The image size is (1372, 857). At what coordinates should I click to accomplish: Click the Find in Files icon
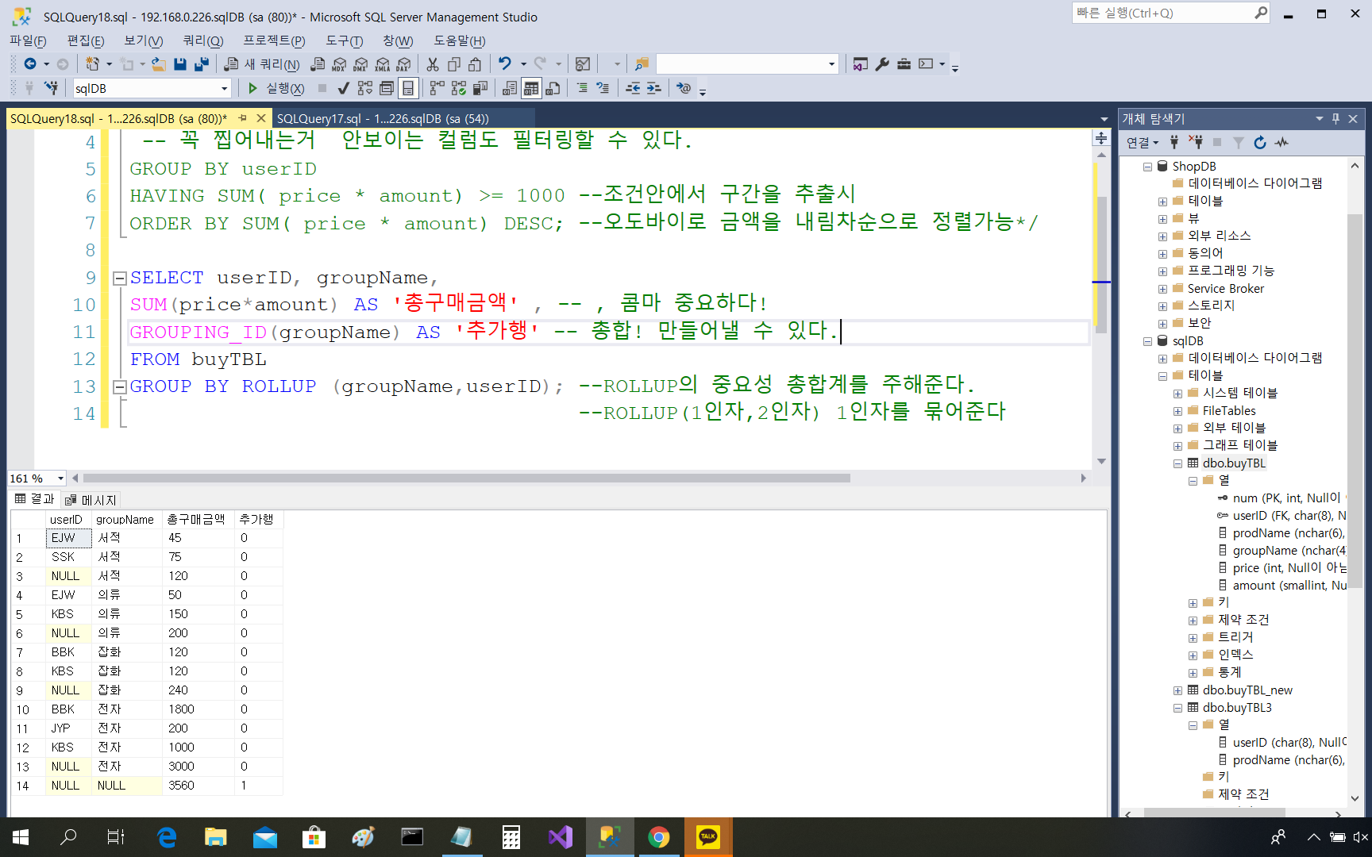click(642, 64)
